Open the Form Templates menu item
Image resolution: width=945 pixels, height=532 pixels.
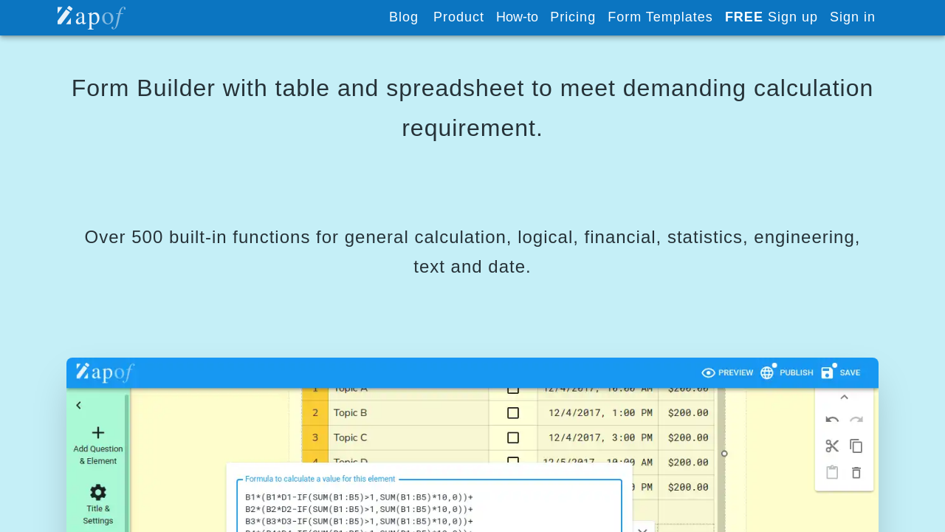(660, 17)
